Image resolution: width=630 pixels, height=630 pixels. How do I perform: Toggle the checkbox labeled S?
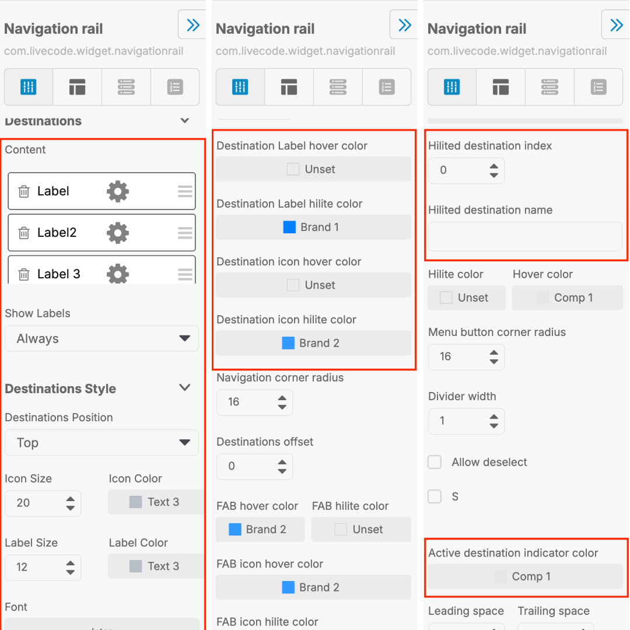(x=435, y=496)
